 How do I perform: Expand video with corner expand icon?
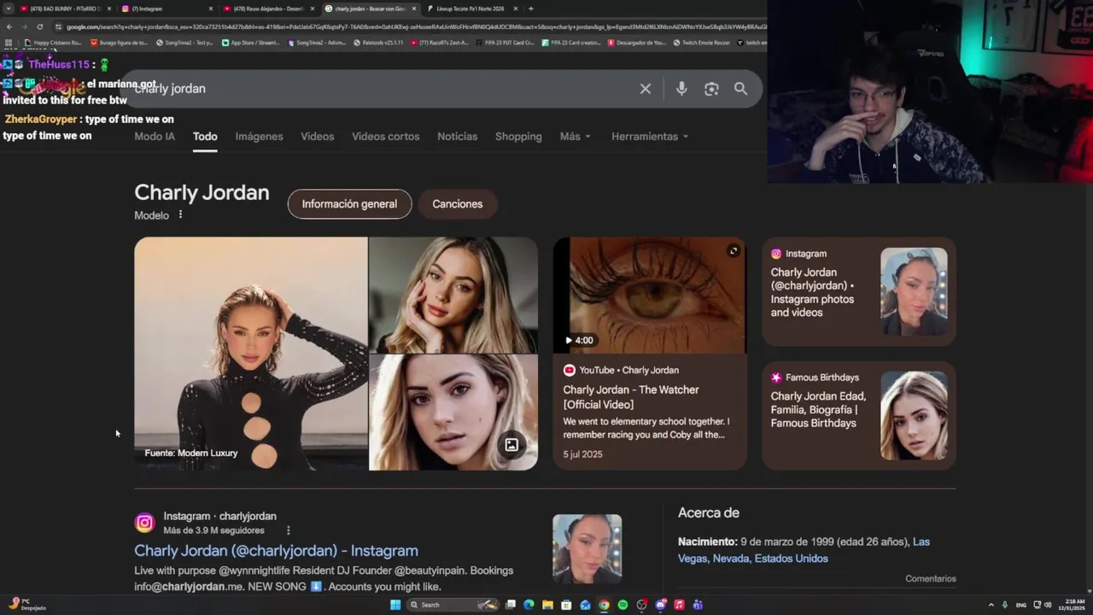[x=733, y=250]
